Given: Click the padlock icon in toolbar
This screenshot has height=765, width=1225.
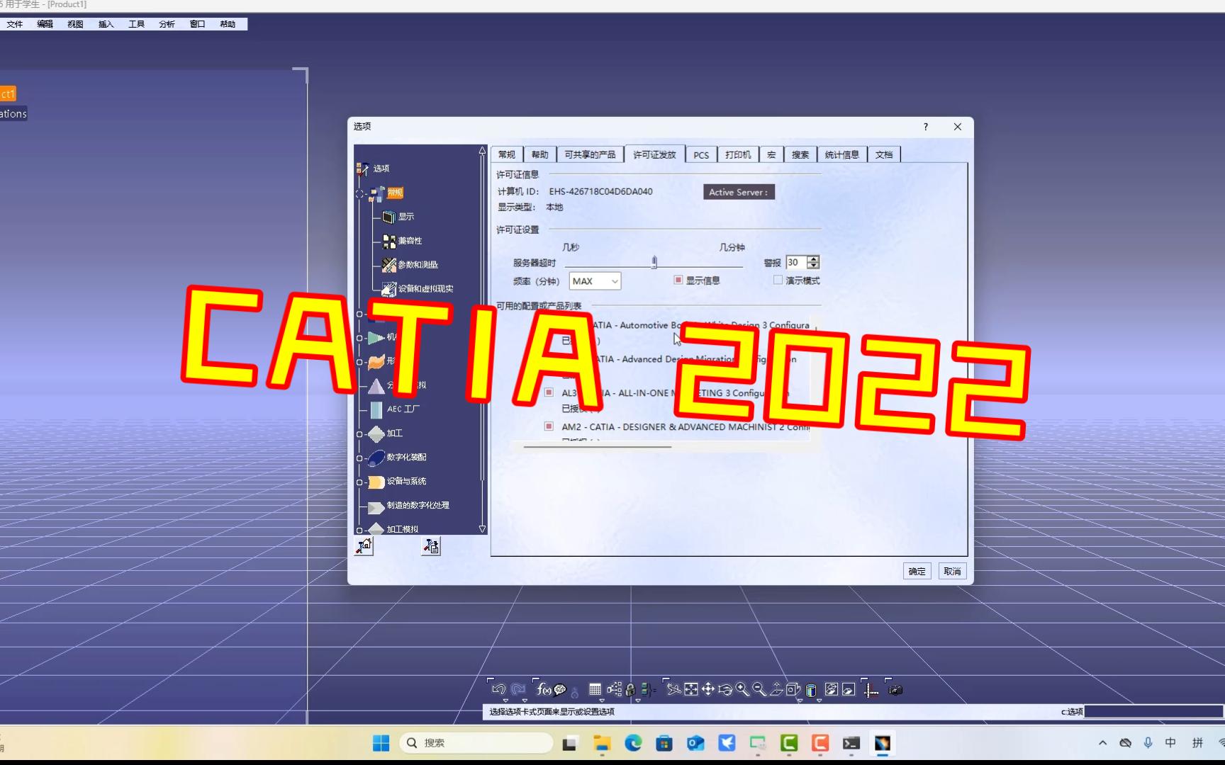Looking at the screenshot, I should 630,689.
